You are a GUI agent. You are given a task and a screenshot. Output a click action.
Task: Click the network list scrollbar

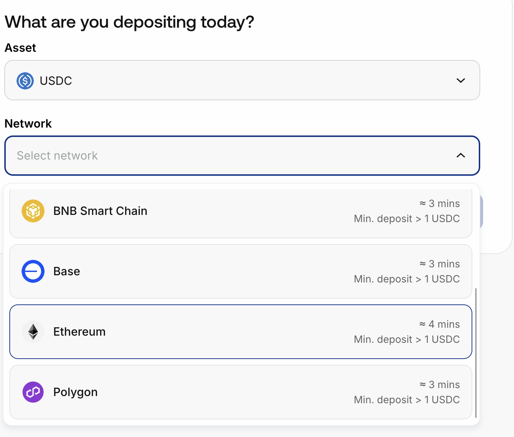(x=476, y=352)
